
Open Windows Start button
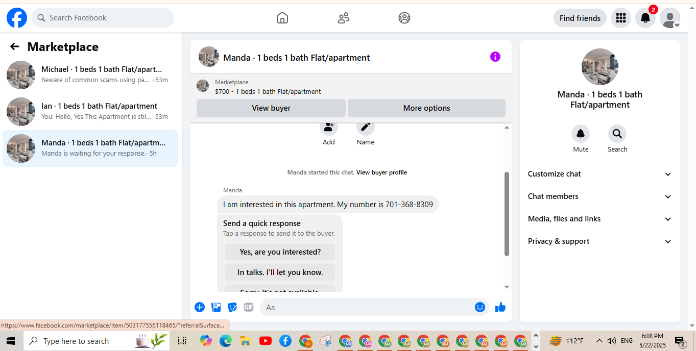[x=10, y=341]
